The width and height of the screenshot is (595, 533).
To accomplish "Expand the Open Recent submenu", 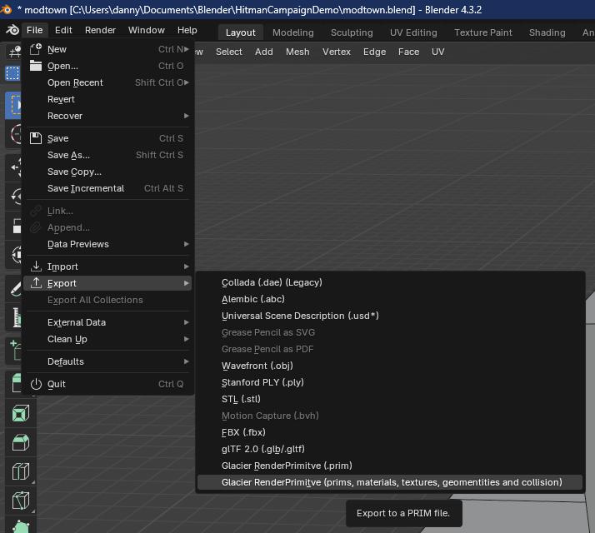I will point(108,82).
